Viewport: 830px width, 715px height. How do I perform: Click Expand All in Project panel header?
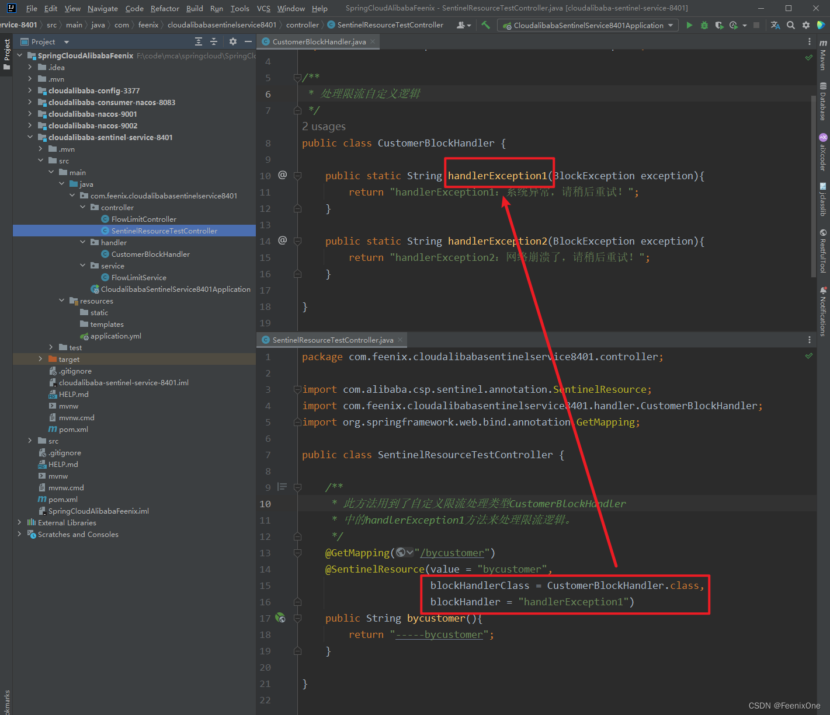199,41
